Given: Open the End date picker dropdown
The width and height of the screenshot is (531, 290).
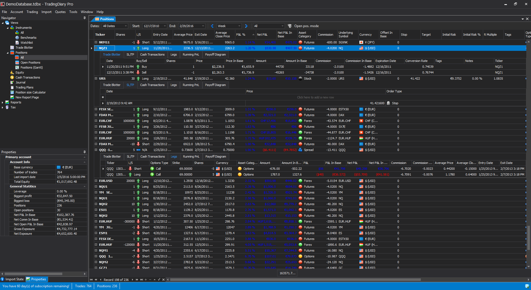Looking at the screenshot, I should [203, 26].
